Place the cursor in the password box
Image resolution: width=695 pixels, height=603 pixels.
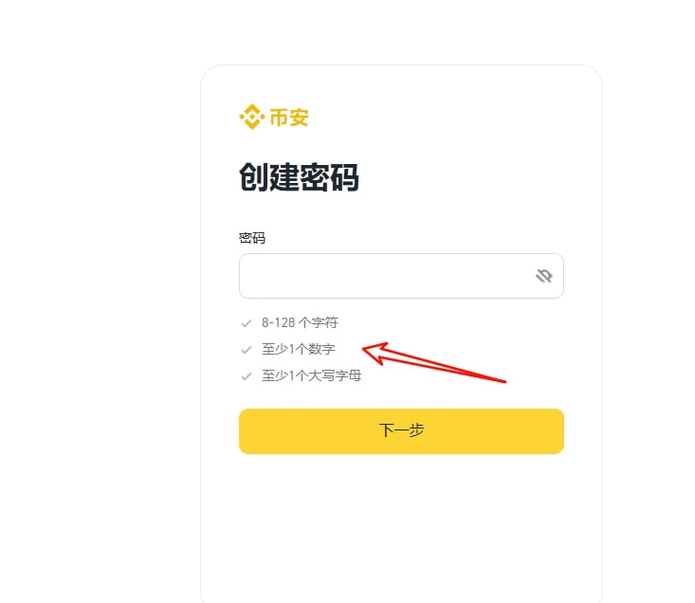click(384, 276)
